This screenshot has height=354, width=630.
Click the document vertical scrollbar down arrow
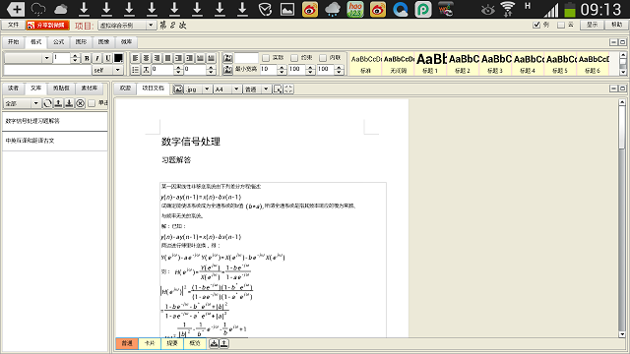click(x=622, y=334)
